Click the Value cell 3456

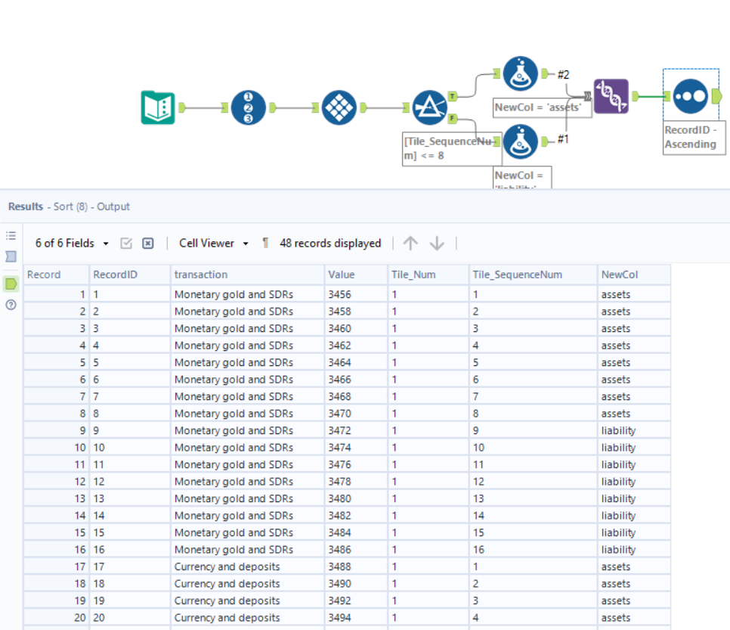click(356, 294)
